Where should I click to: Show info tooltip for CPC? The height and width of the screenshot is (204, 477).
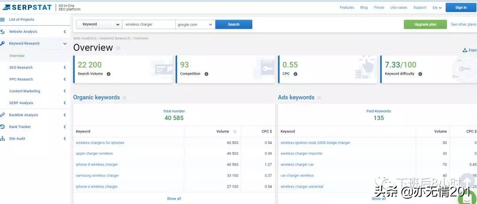[295, 74]
